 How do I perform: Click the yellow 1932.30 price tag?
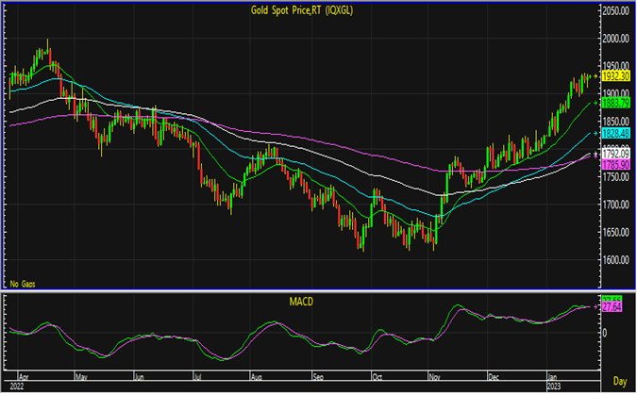point(615,74)
